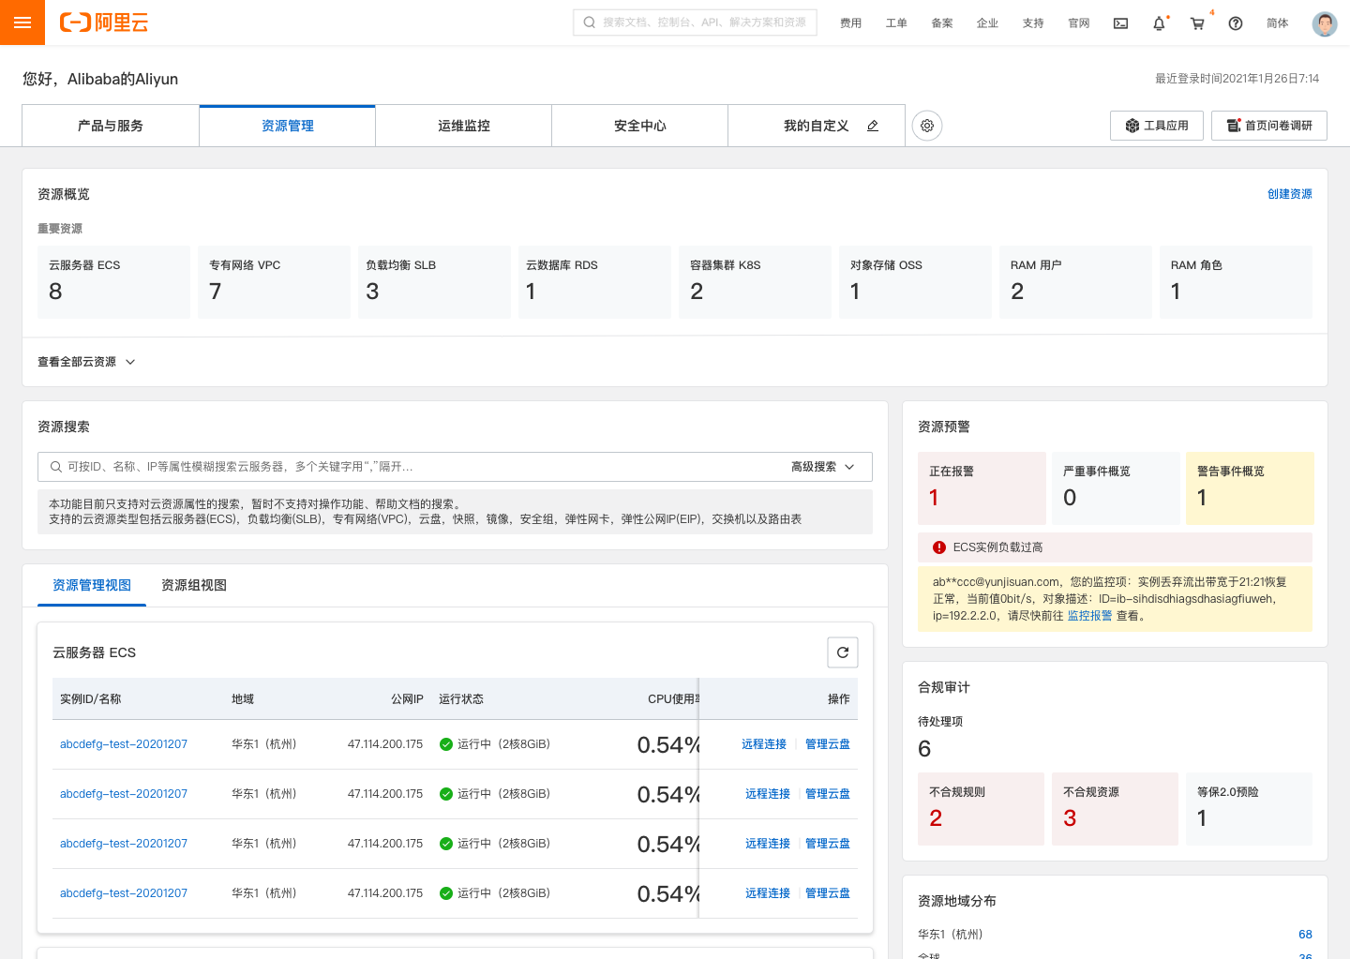Open 支持 in the top navigation

pyautogui.click(x=1033, y=23)
